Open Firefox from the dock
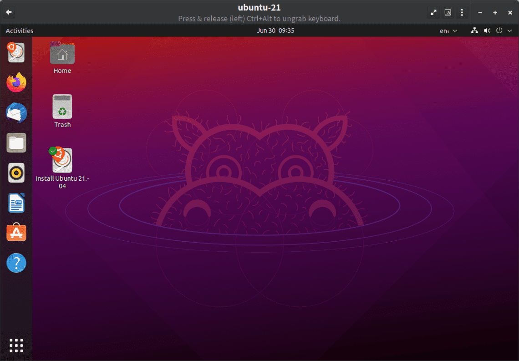The width and height of the screenshot is (519, 361). (16, 83)
